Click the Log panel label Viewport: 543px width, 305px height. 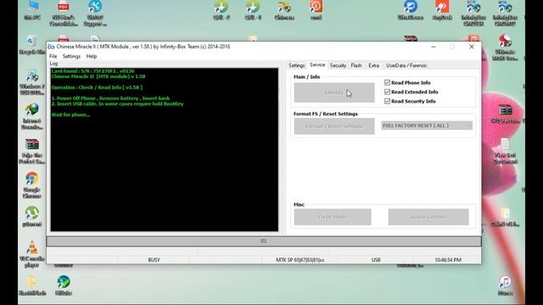click(53, 64)
